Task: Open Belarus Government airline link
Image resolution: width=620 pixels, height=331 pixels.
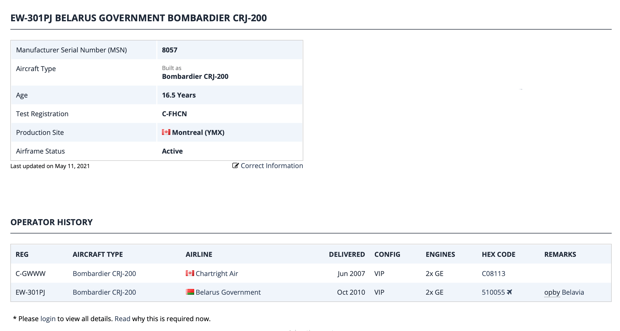Action: click(x=228, y=292)
